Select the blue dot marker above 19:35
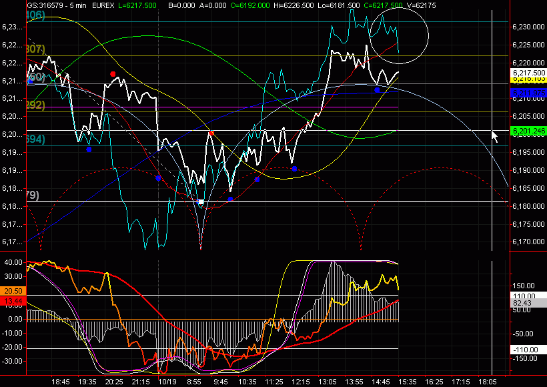This screenshot has height=387, width=547. pyautogui.click(x=89, y=149)
